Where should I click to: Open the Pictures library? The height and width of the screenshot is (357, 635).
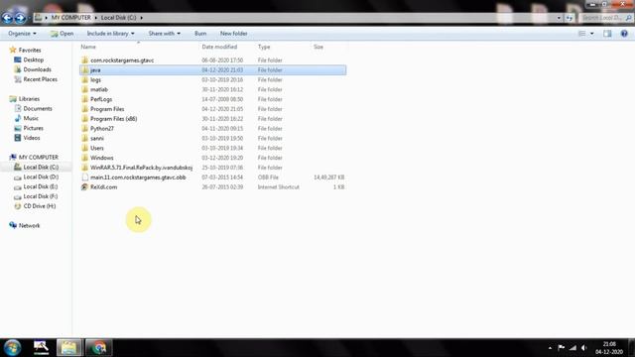[33, 128]
